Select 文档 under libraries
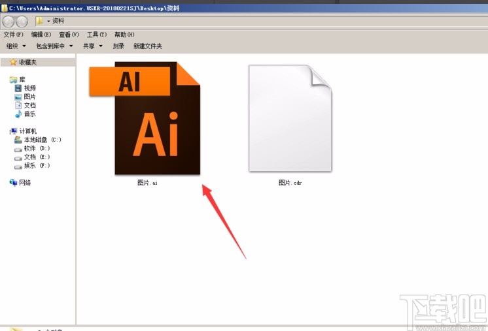488x331 pixels. pyautogui.click(x=30, y=105)
